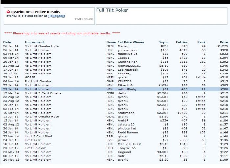Viewport: 230px width, 168px height.
Task: Click the HORSE tournament name
Action: coord(30,77)
